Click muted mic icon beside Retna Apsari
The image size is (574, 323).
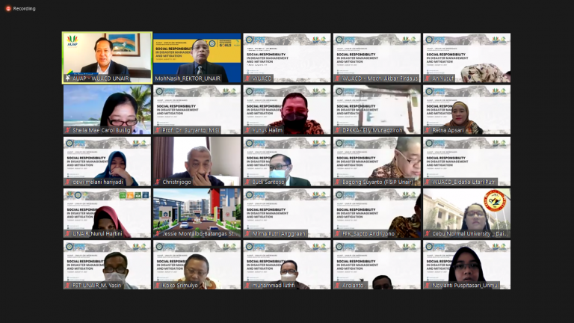(428, 130)
